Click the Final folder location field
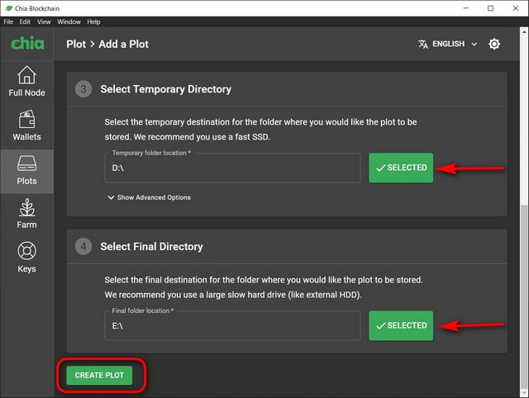This screenshot has height=398, width=529. click(x=233, y=325)
